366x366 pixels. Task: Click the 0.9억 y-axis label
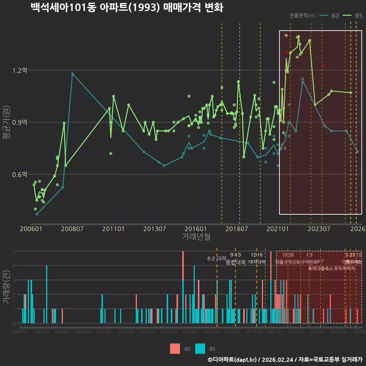[20, 122]
